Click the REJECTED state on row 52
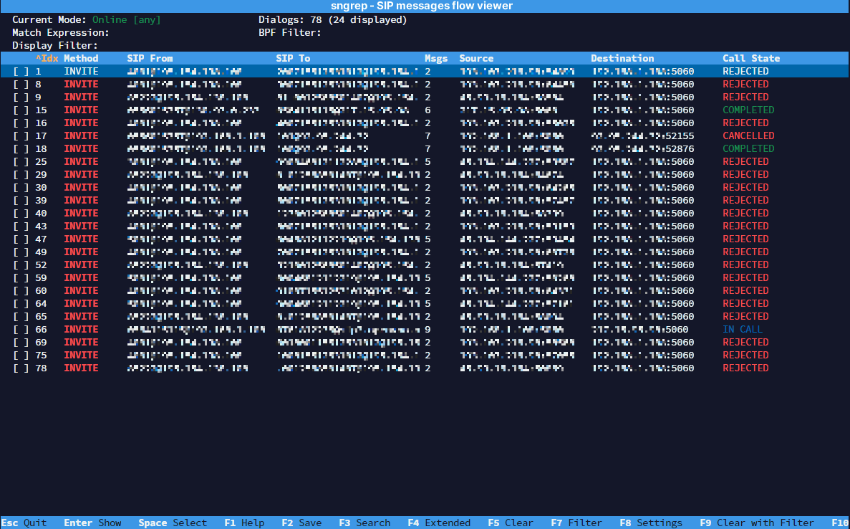Image resolution: width=850 pixels, height=529 pixels. coord(746,265)
